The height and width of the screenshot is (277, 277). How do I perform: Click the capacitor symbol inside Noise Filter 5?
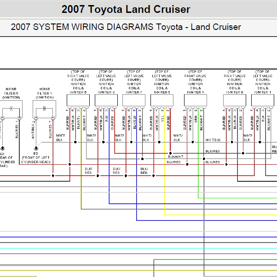tap(11, 109)
